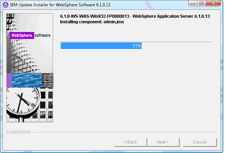Click the InstallShield label
The image size is (226, 153).
click(x=18, y=132)
